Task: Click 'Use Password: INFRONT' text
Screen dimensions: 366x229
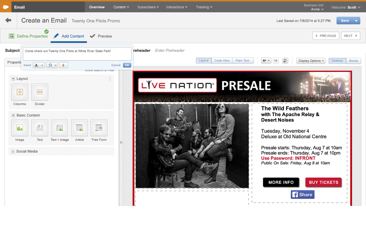Action: coord(288,158)
